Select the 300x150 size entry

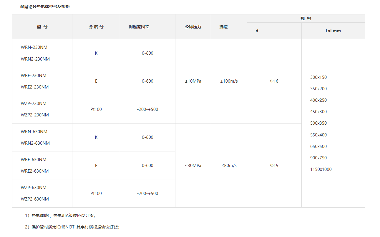[318, 77]
